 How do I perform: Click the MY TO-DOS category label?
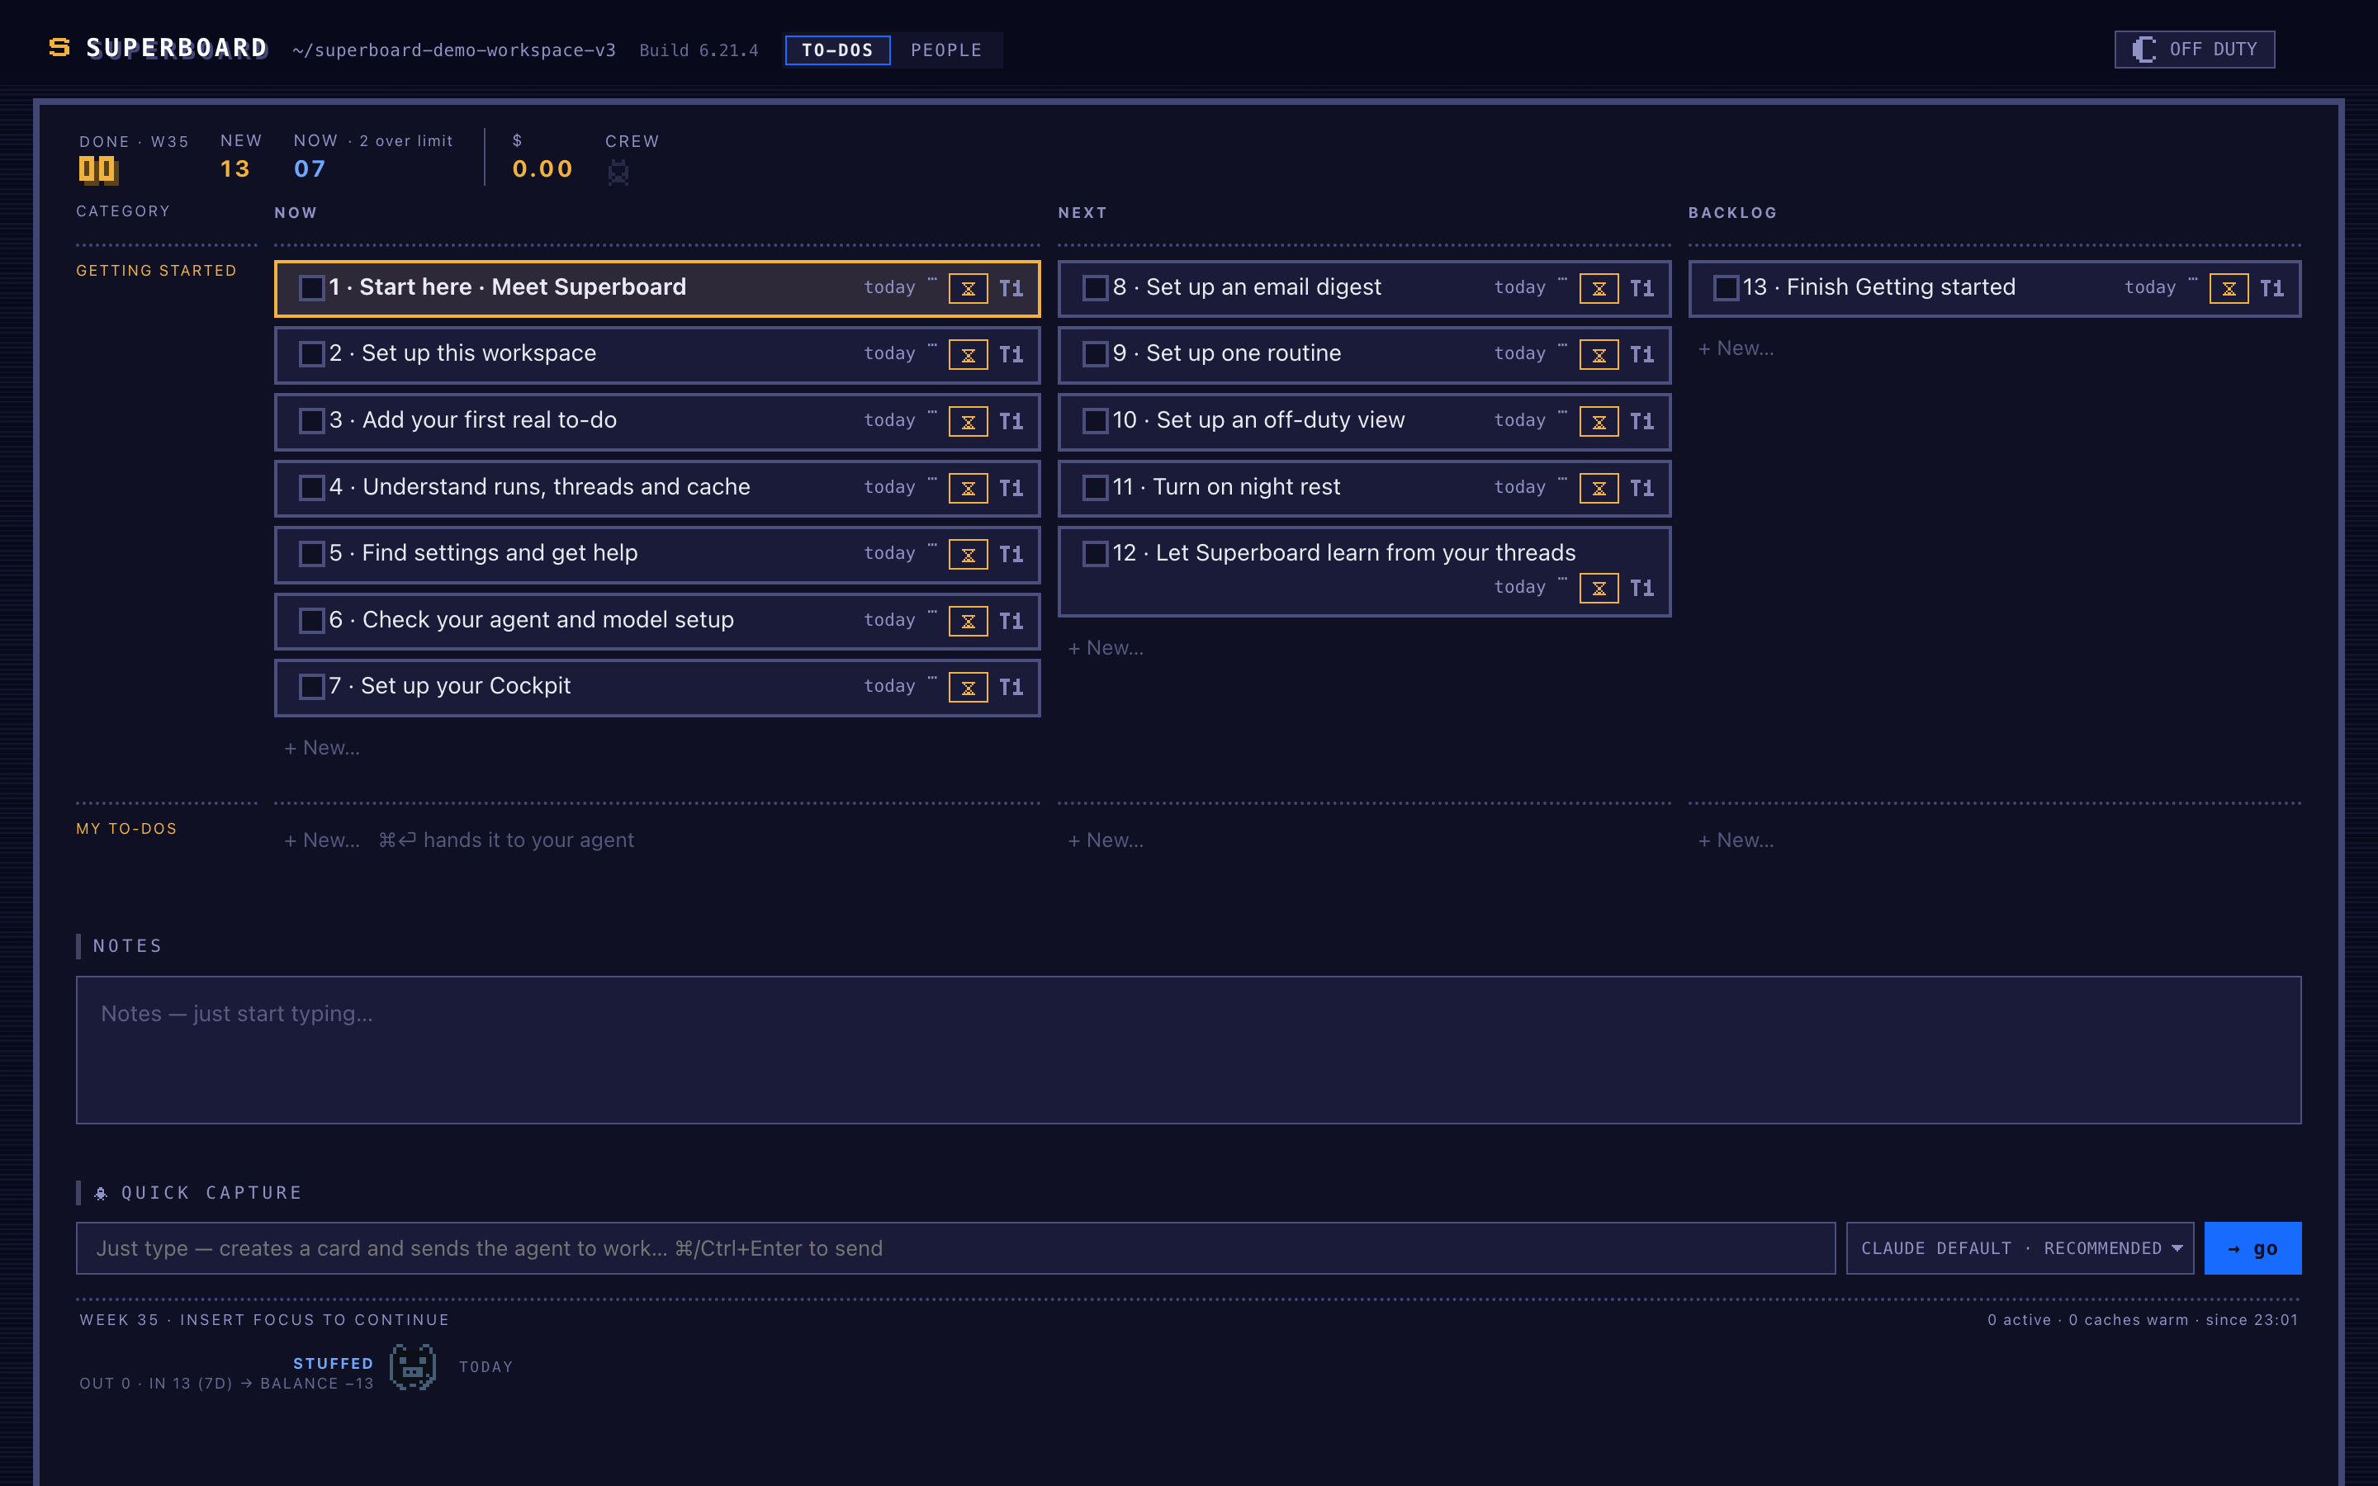pyautogui.click(x=127, y=829)
